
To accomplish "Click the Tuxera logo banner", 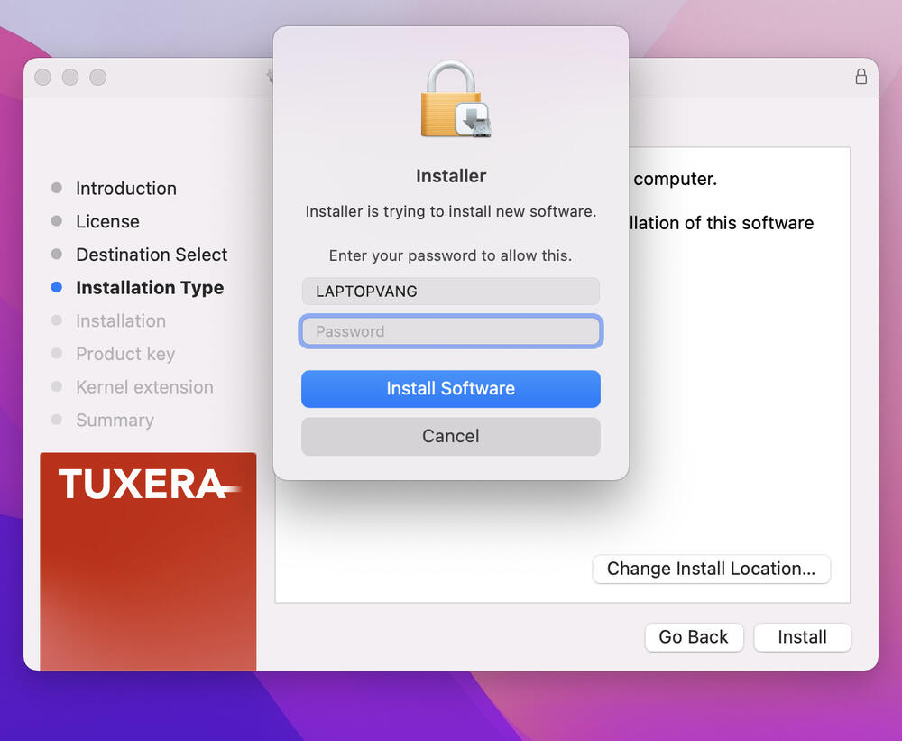I will tap(149, 560).
